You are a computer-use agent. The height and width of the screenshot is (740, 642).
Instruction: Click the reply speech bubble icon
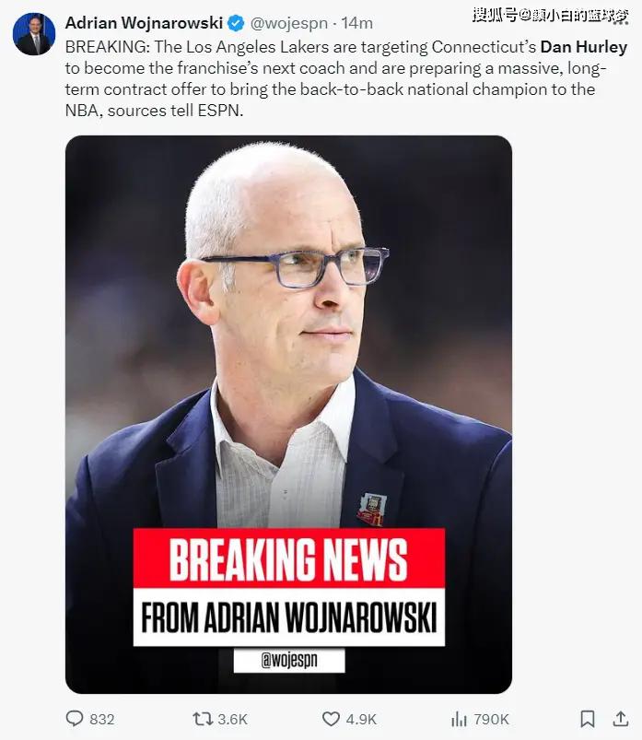click(74, 718)
